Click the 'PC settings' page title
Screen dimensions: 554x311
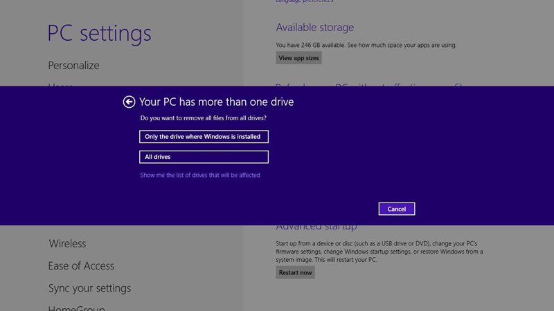point(99,33)
